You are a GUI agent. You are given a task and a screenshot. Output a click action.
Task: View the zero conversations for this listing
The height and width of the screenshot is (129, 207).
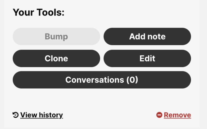(x=102, y=80)
